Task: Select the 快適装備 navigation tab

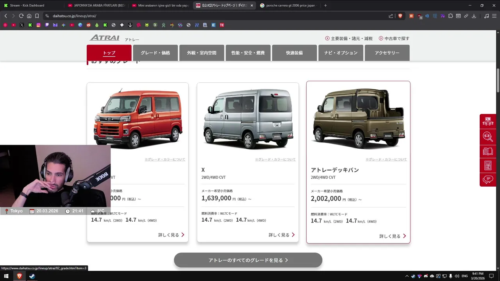Action: click(x=294, y=53)
